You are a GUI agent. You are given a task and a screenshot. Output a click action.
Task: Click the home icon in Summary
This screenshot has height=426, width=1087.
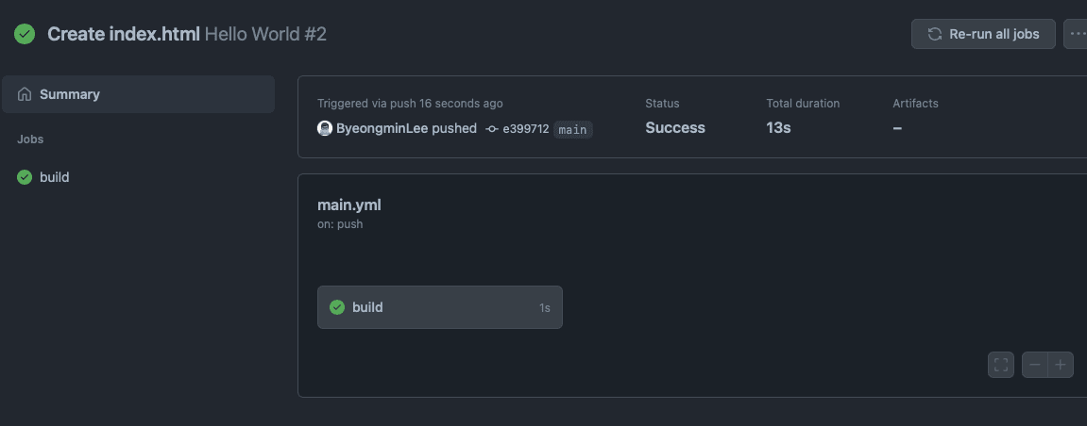click(x=25, y=94)
